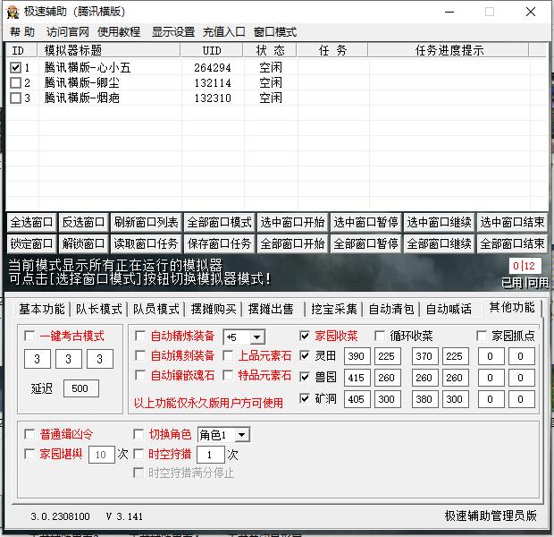
Task: Click the 选中窗口继续 button
Action: pos(439,222)
